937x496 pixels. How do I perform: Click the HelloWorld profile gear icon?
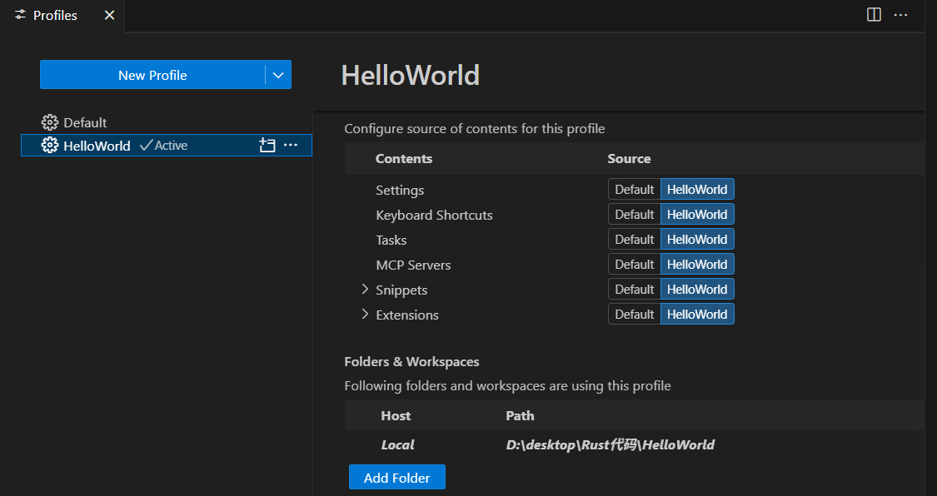[x=50, y=145]
